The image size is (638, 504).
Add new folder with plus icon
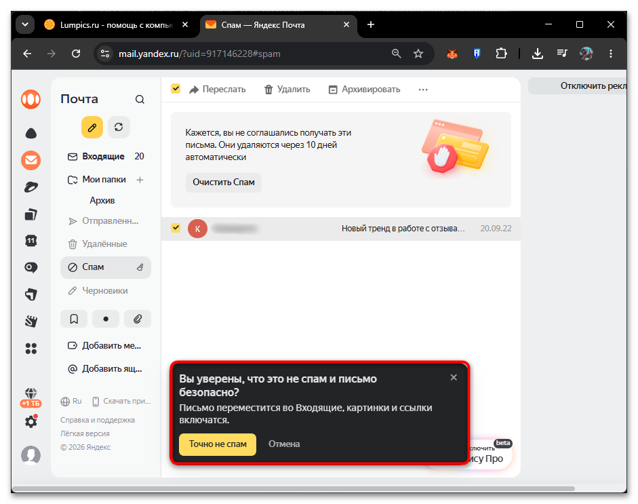pyautogui.click(x=140, y=180)
